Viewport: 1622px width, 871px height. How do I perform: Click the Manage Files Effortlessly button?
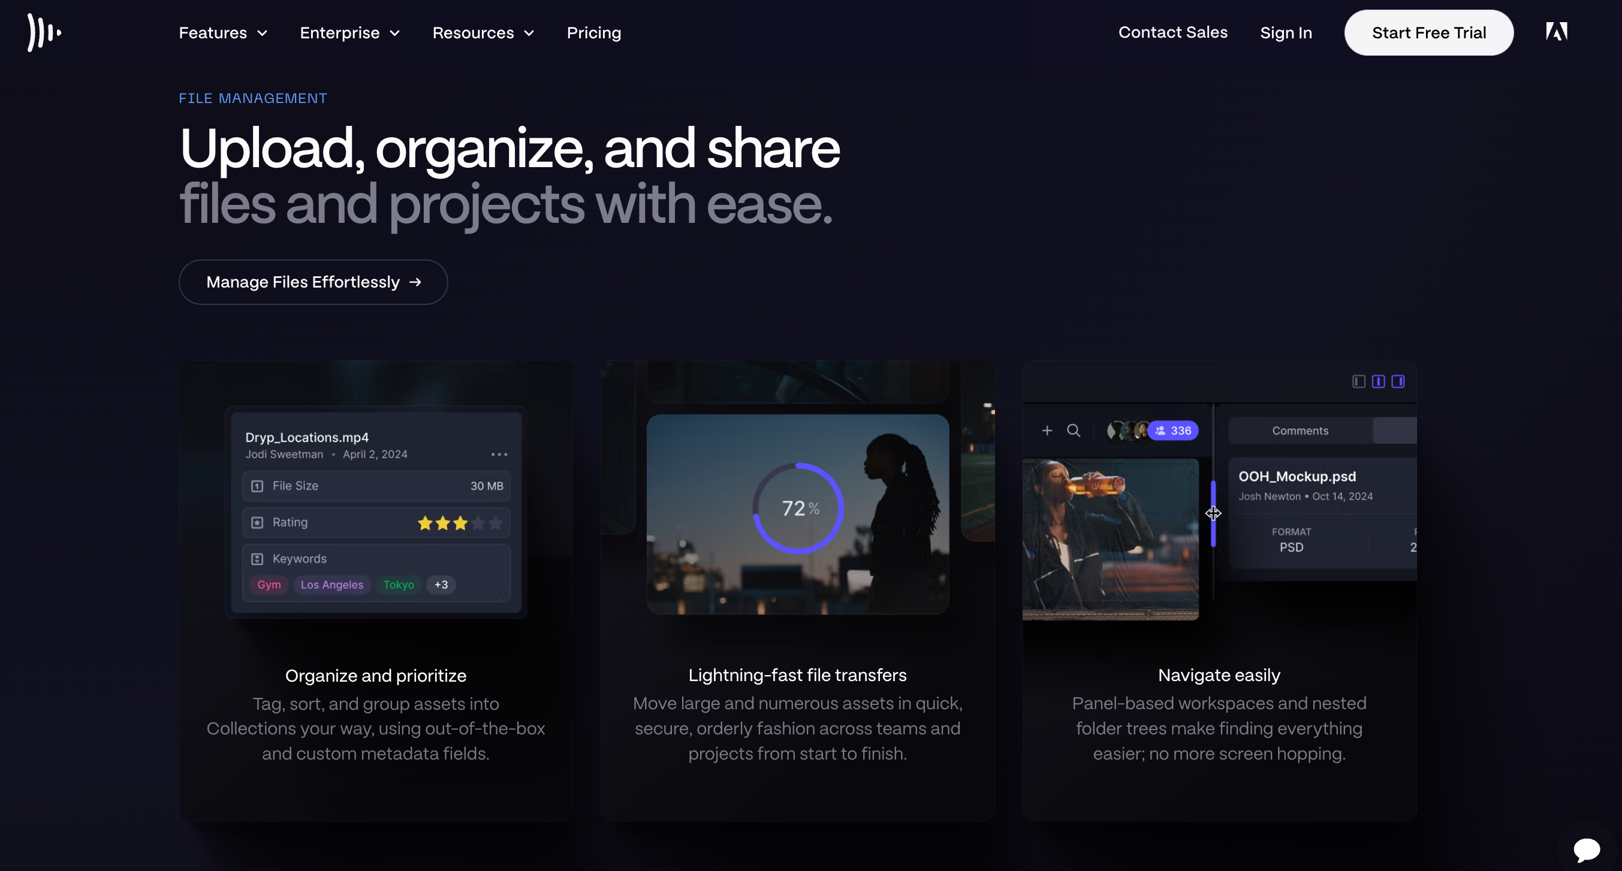click(x=313, y=282)
